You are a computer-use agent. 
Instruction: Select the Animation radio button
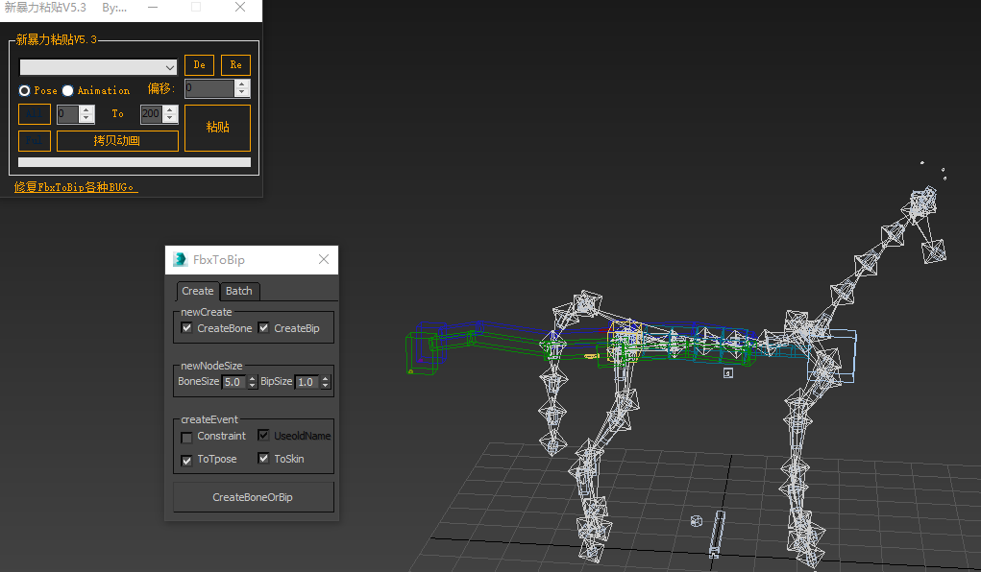coord(68,90)
